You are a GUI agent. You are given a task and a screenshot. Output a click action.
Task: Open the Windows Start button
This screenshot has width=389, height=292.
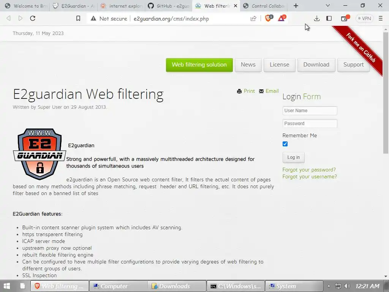(x=7, y=286)
